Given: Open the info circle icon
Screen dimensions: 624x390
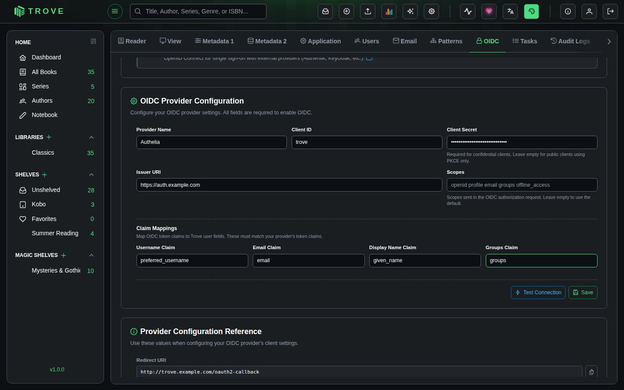Looking at the screenshot, I should (568, 11).
